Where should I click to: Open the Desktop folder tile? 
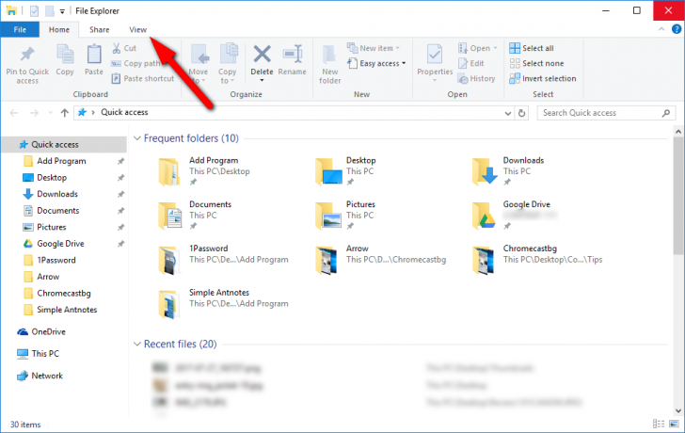pyautogui.click(x=346, y=171)
